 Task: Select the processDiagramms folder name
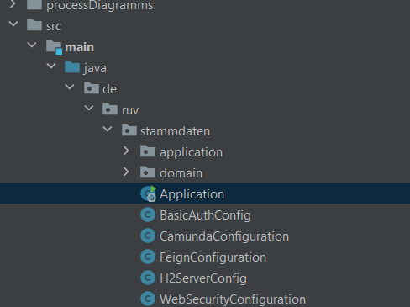100,5
